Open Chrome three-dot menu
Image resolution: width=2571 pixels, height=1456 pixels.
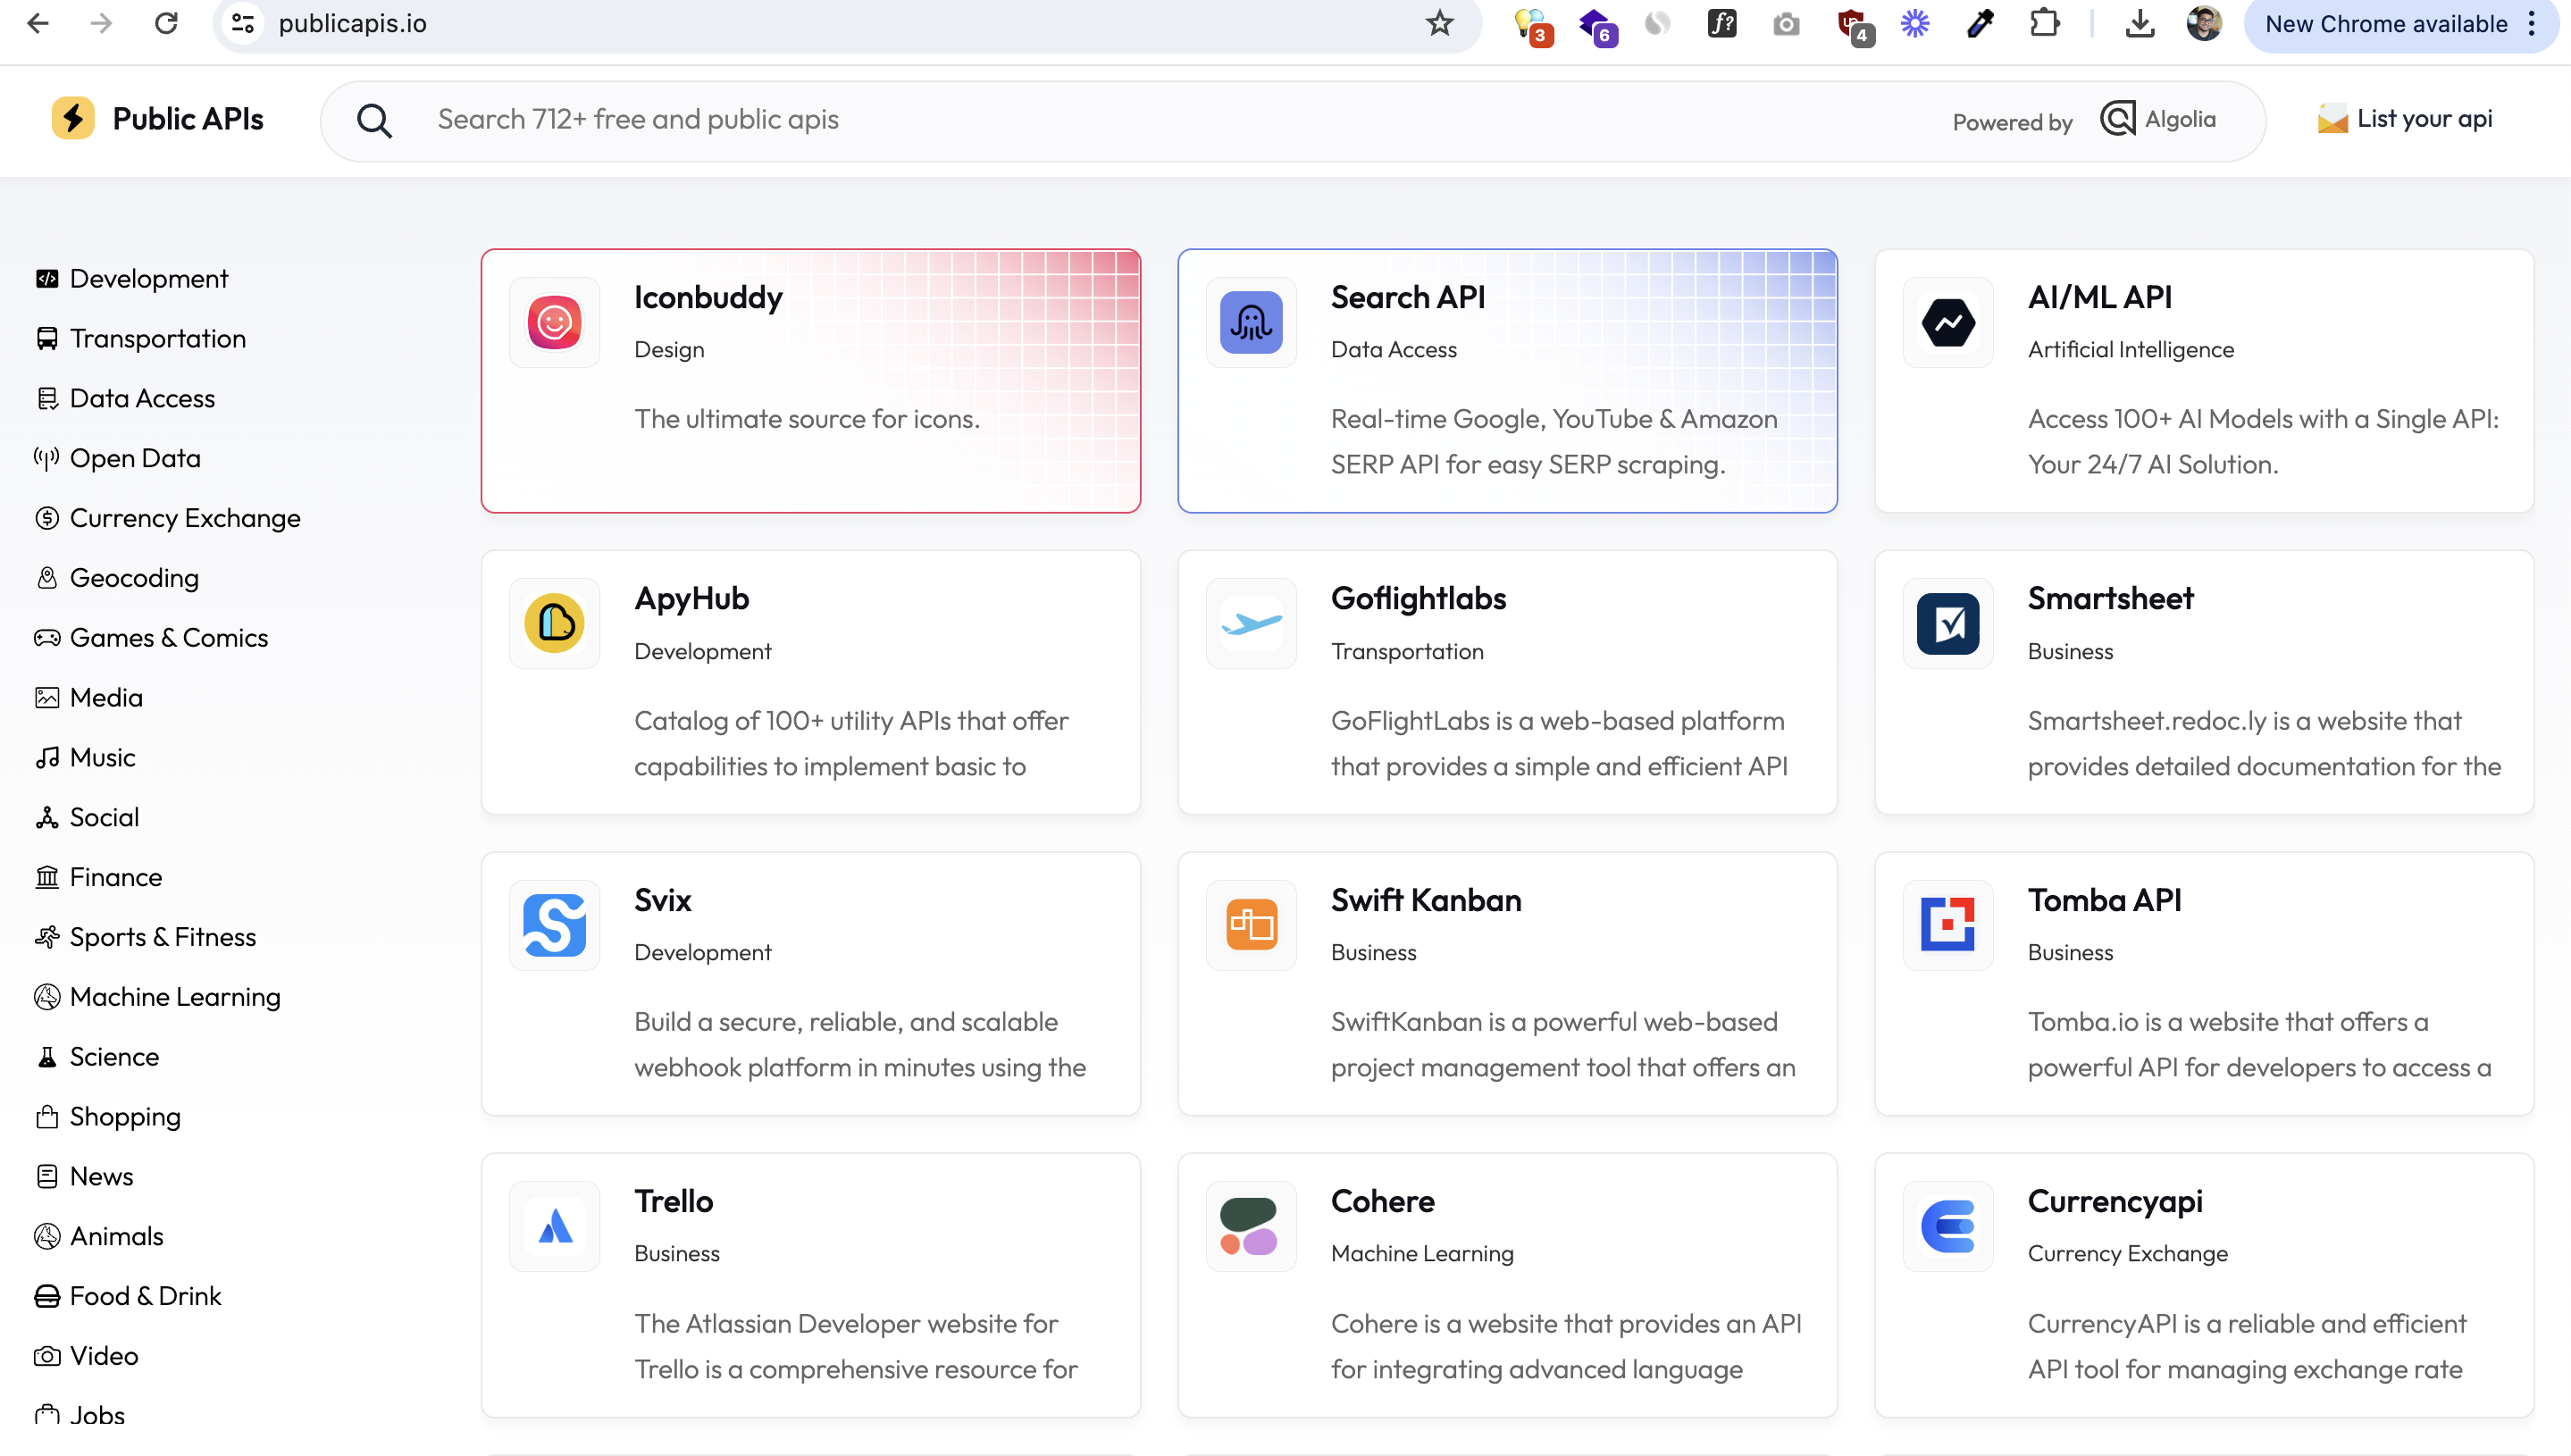[x=2532, y=24]
